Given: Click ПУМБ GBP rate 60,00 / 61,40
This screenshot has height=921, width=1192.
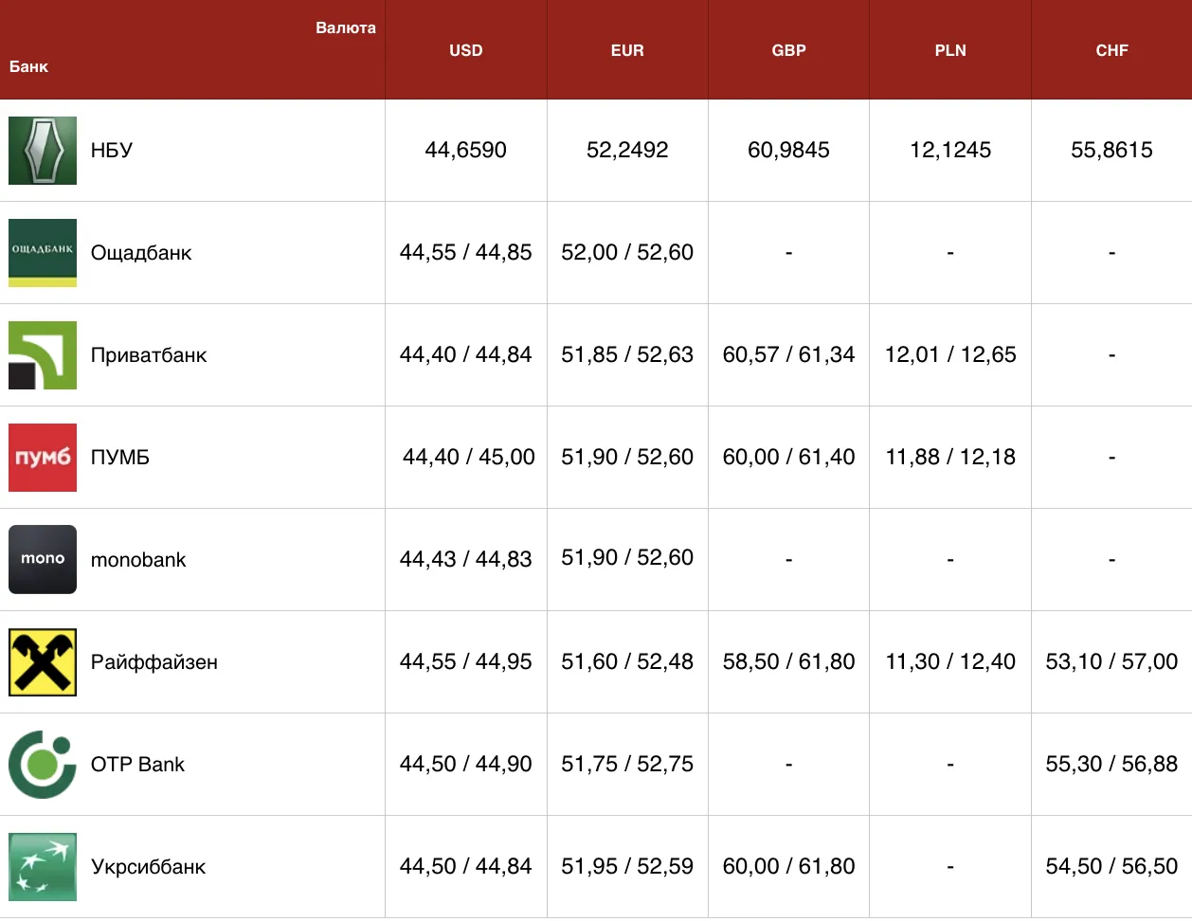Looking at the screenshot, I should pyautogui.click(x=789, y=457).
